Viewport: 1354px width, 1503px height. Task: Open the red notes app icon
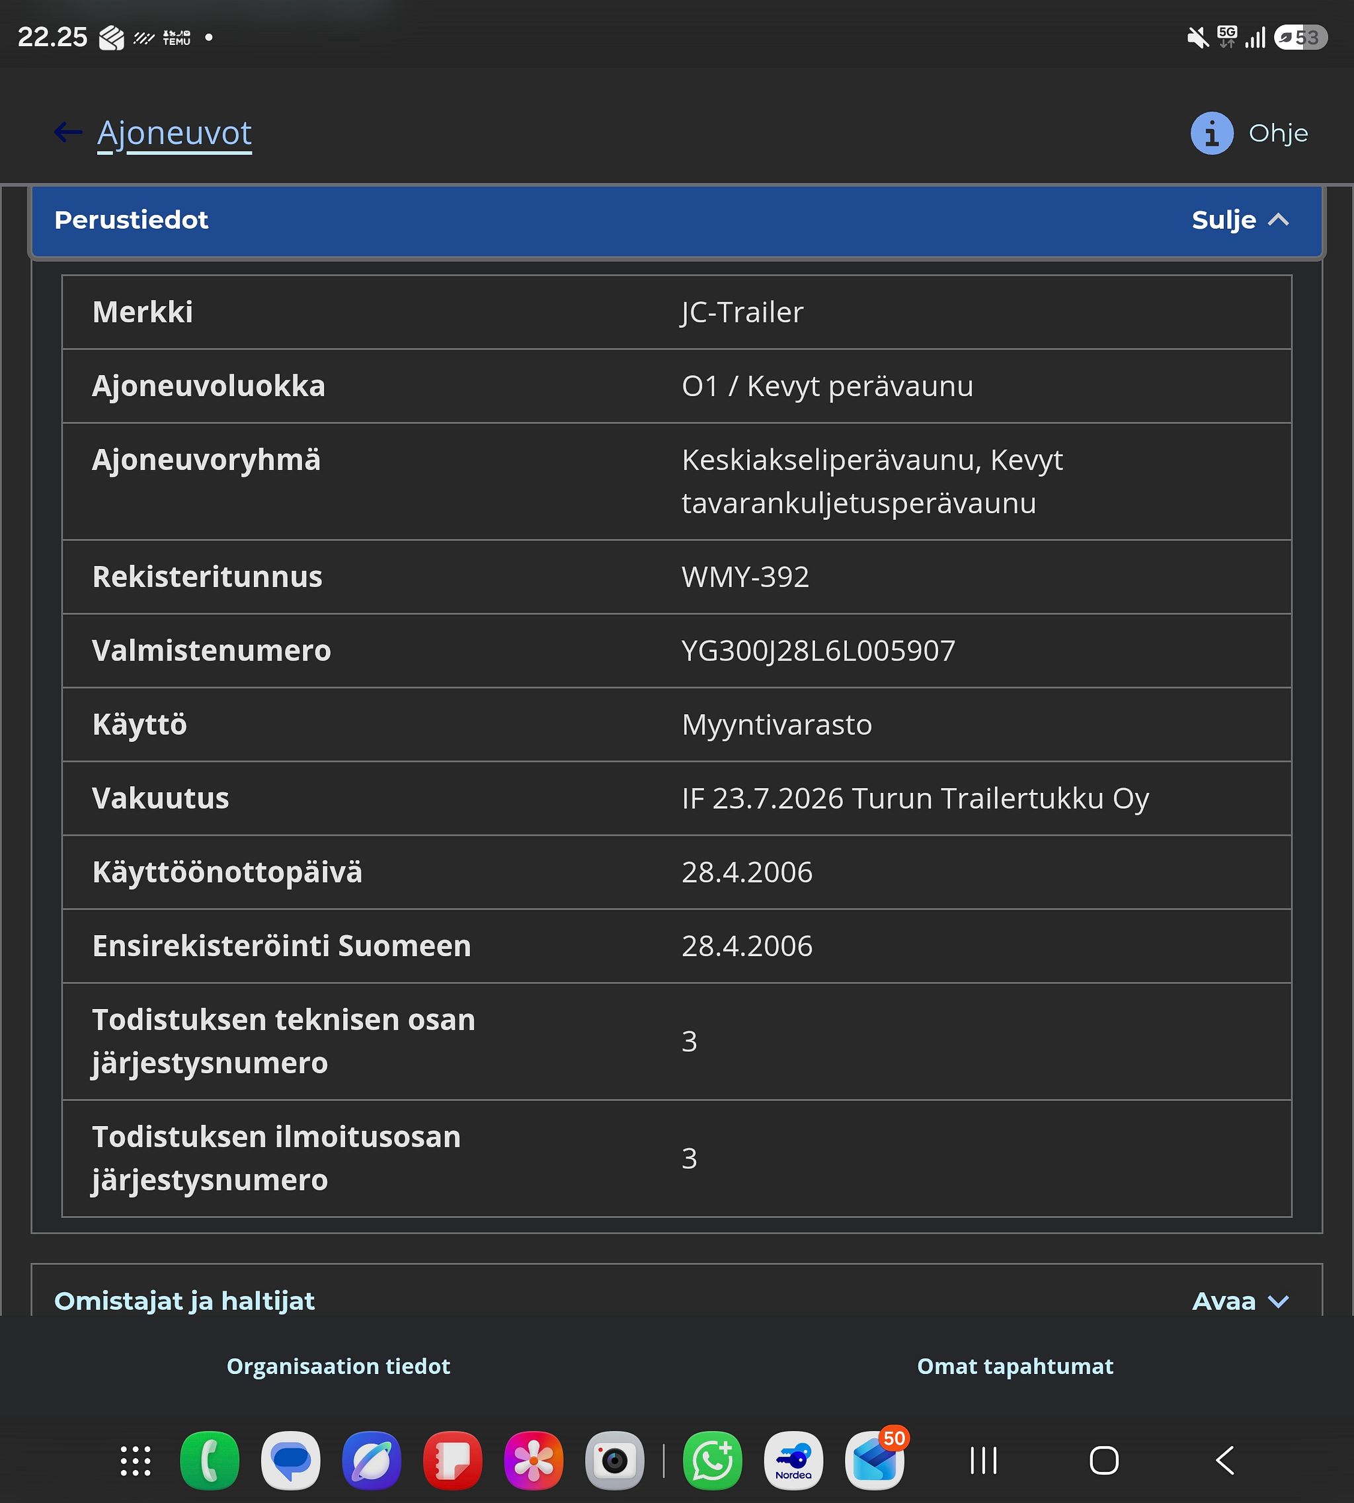(453, 1460)
